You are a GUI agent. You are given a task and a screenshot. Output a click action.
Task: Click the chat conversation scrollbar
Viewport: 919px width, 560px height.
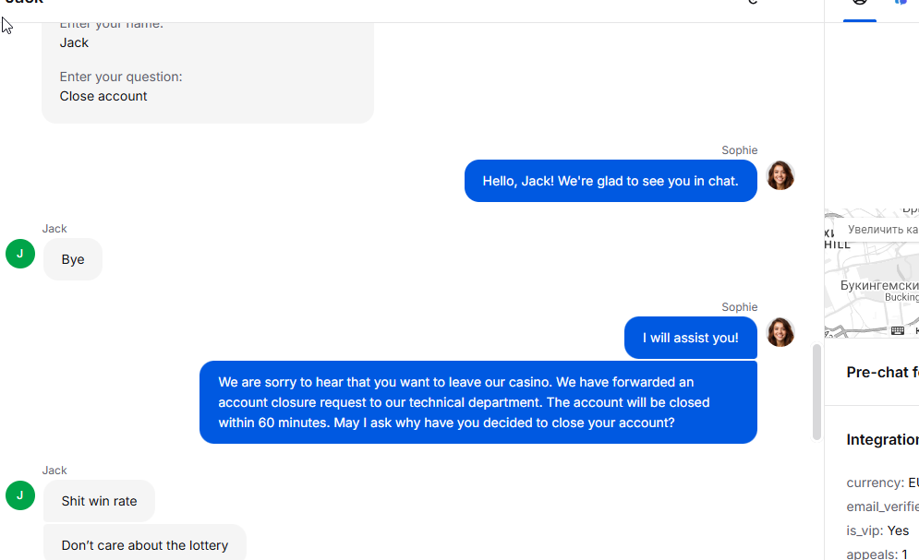pyautogui.click(x=816, y=391)
